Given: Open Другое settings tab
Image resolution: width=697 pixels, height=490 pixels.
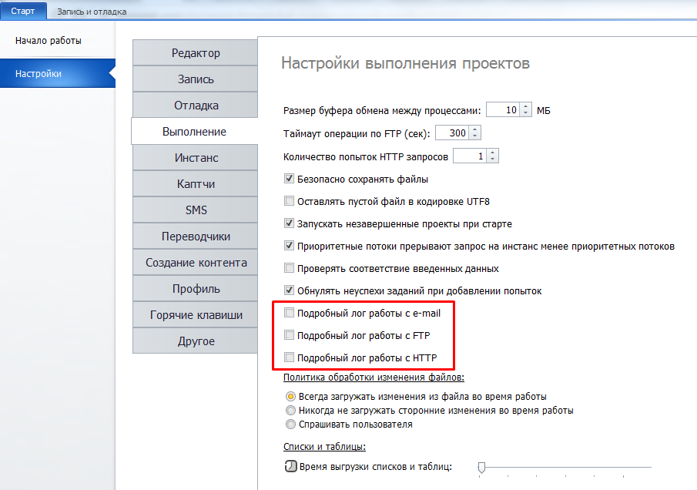Looking at the screenshot, I should [x=196, y=341].
